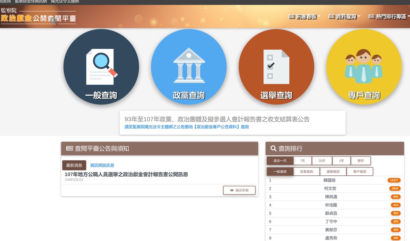
Task: Click the screen icon beside 訊息看板
Action: point(291,16)
